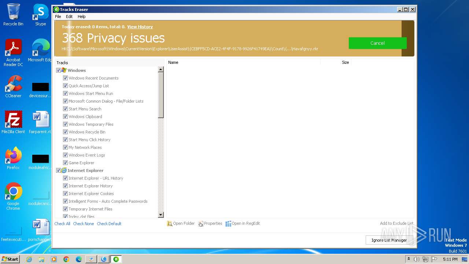The image size is (469, 264).
Task: Toggle Start Menu Search checkbox
Action: [x=65, y=109]
